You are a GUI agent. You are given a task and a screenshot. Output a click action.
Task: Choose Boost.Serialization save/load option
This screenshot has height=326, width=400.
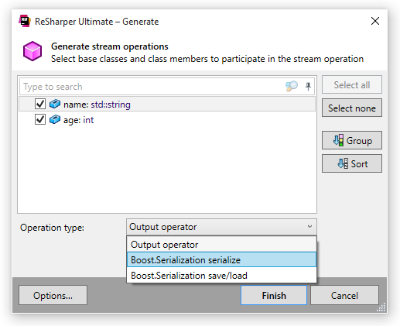pos(221,275)
